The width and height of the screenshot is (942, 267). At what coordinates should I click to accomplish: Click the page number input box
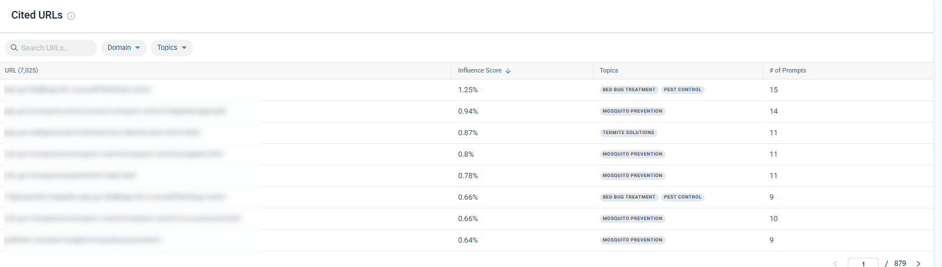[x=863, y=264]
